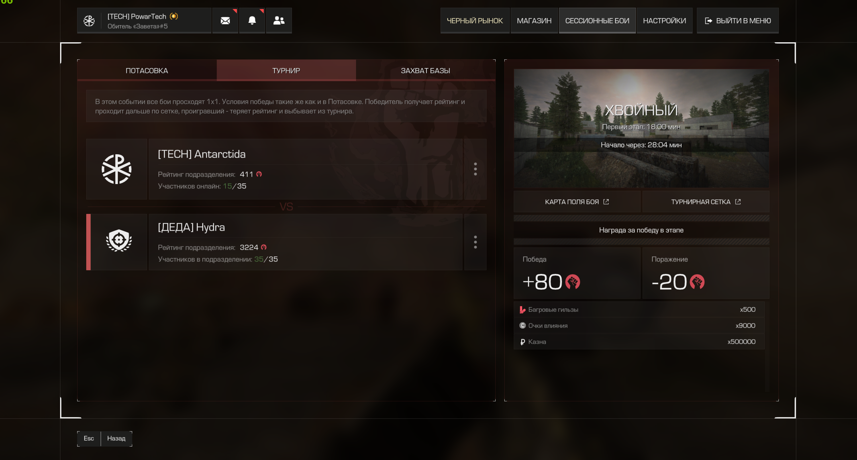Viewport: 857px width, 460px height.
Task: Open the ЧЕРНЫЙ РЫНОК menu
Action: point(475,20)
